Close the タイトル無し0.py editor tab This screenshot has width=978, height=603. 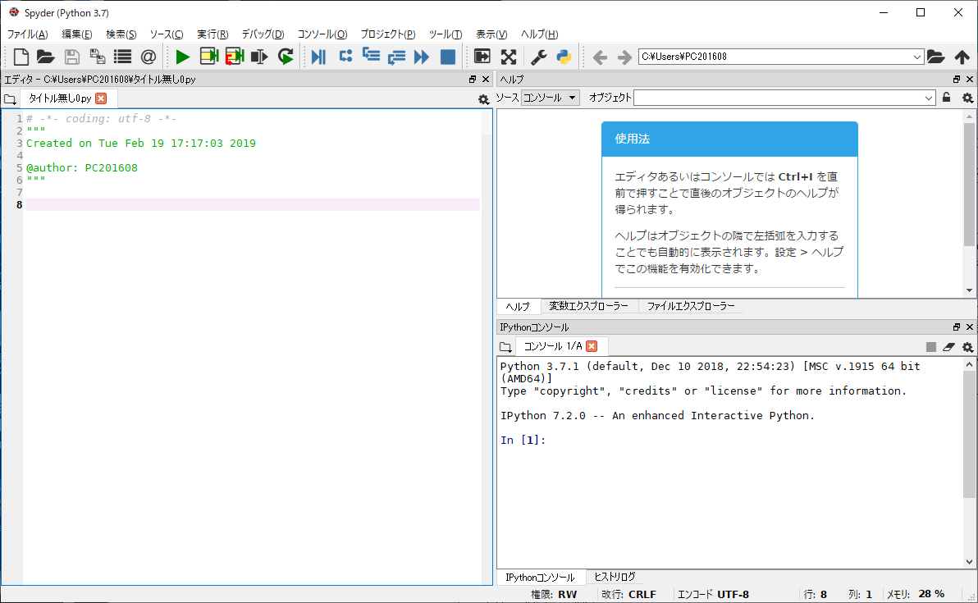[101, 98]
